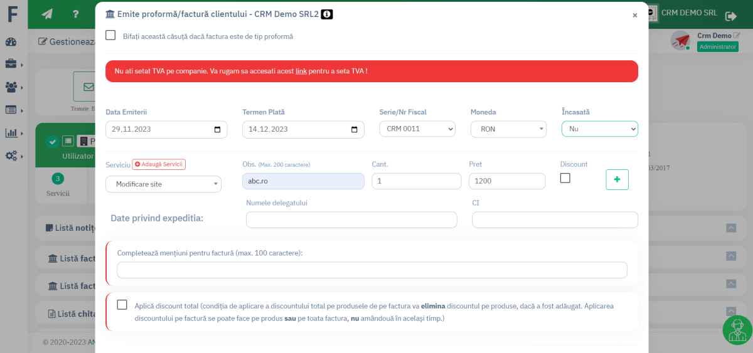Open the dashboard gauge icon in sidebar
753x353 pixels.
point(11,42)
